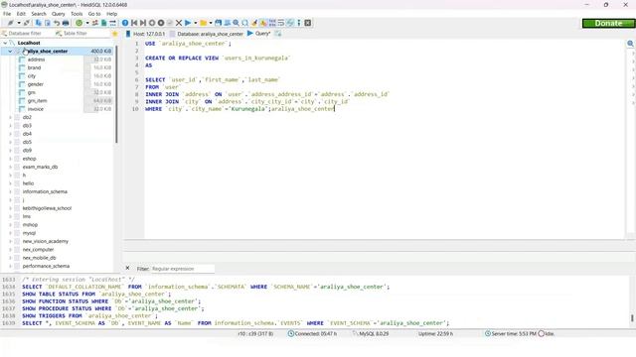Click the Undo arrow icon

click(57, 23)
